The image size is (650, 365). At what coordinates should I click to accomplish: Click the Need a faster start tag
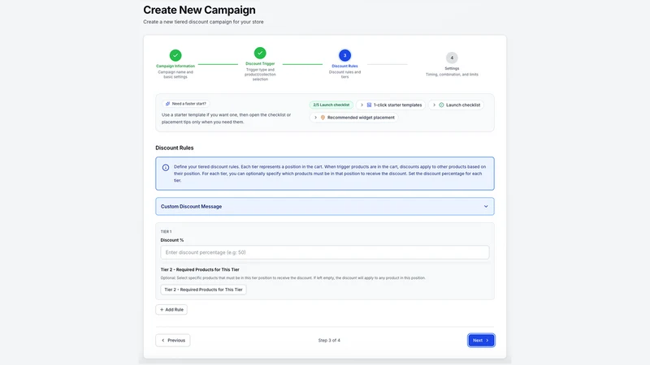tap(186, 104)
